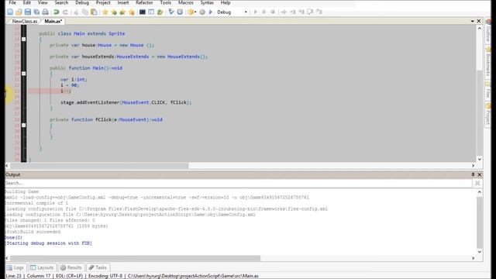
Task: Build the project with gear icon
Action: 190,12
